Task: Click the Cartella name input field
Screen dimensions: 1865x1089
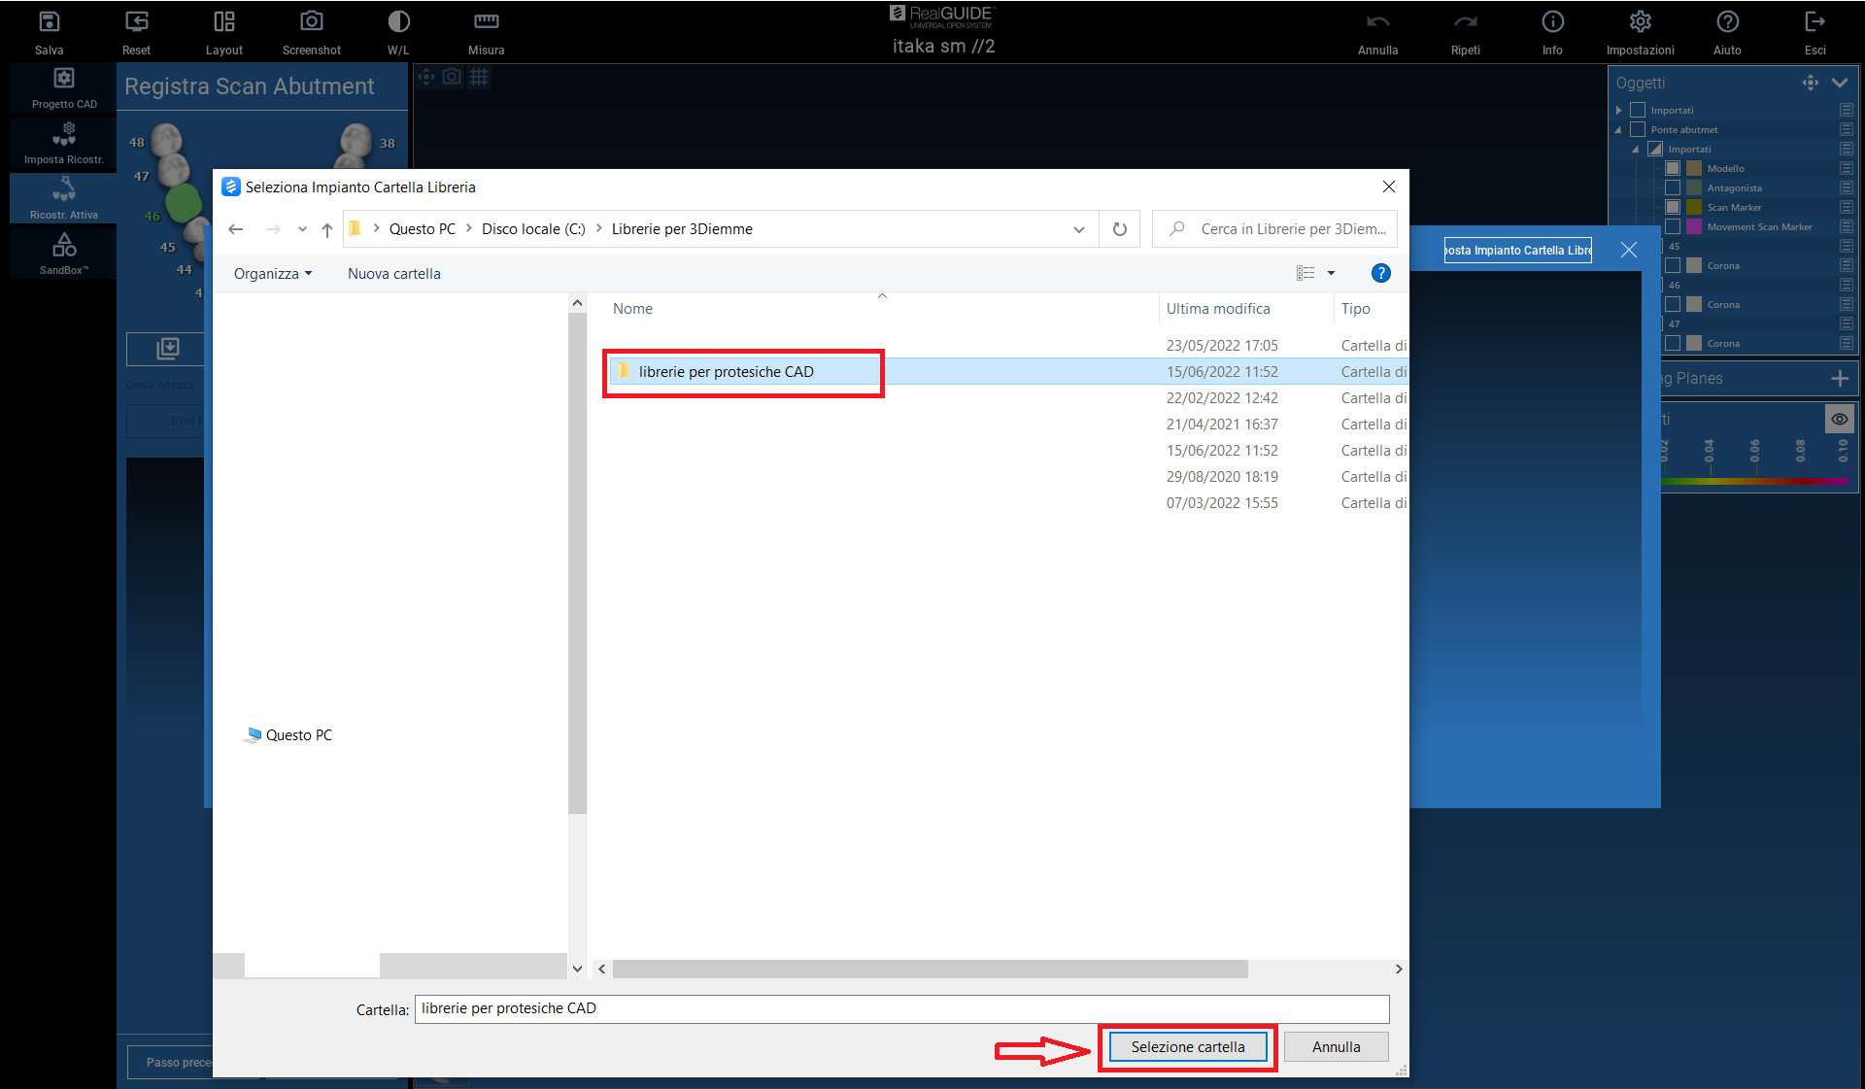Action: [x=900, y=1008]
